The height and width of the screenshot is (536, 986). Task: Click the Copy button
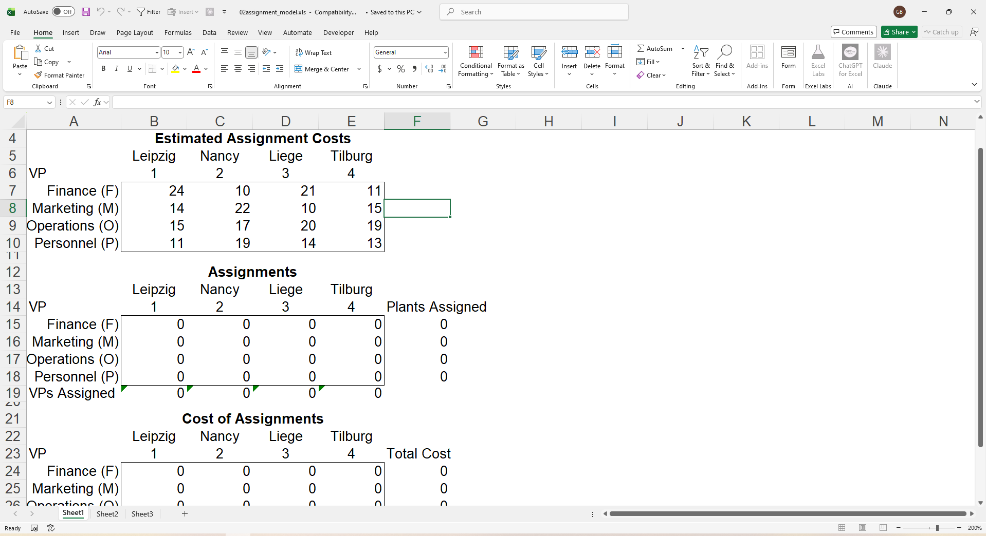47,62
